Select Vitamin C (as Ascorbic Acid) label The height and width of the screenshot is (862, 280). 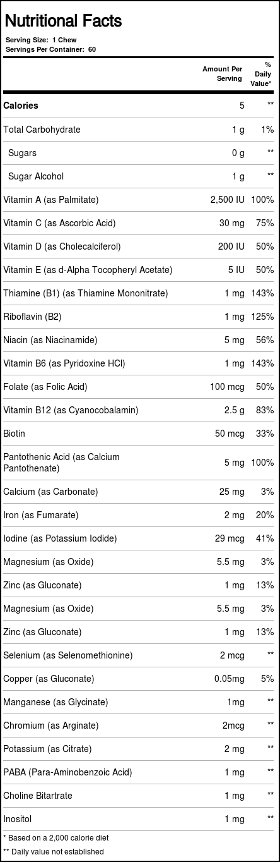(x=59, y=223)
